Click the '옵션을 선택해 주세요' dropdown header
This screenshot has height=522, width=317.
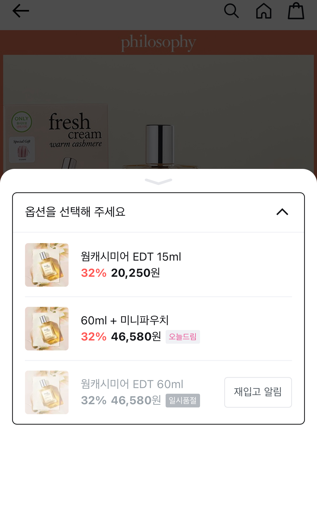[158, 212]
